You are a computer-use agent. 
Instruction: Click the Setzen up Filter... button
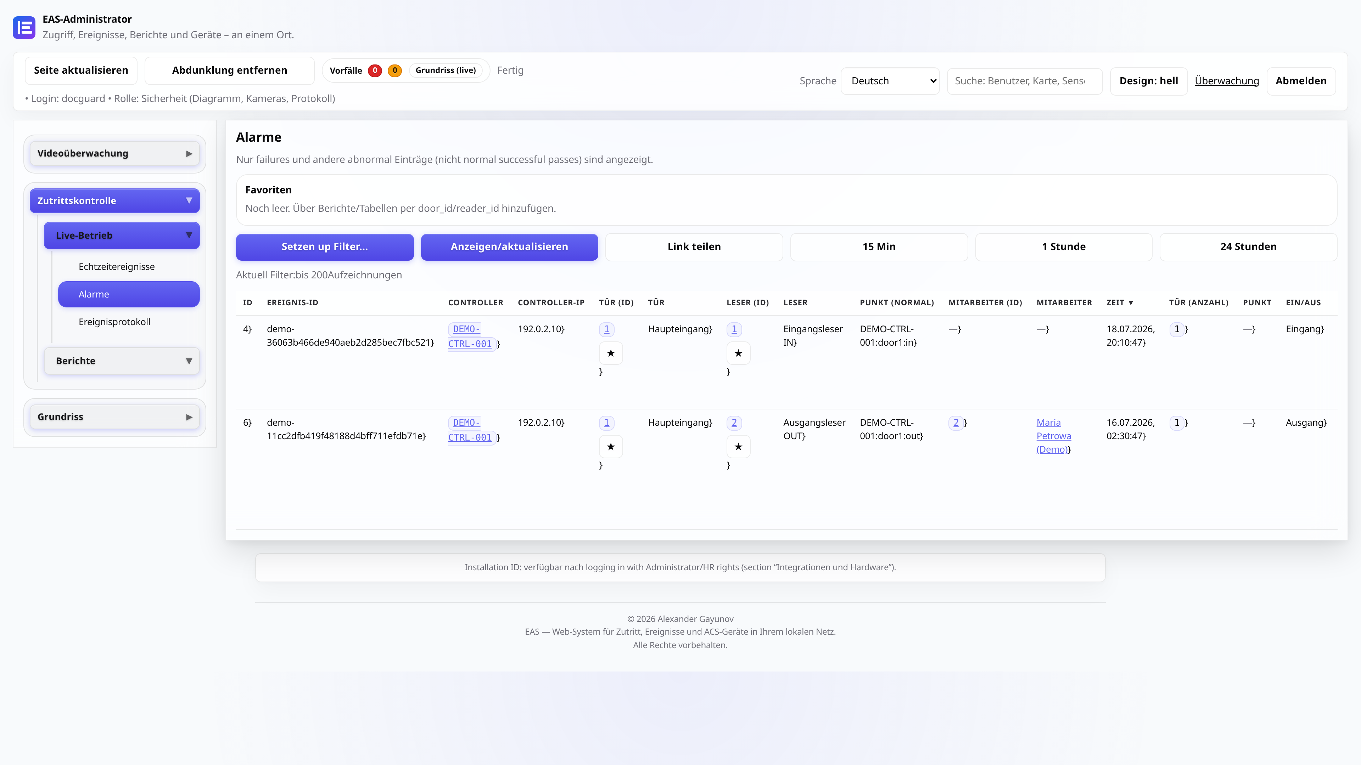point(324,246)
